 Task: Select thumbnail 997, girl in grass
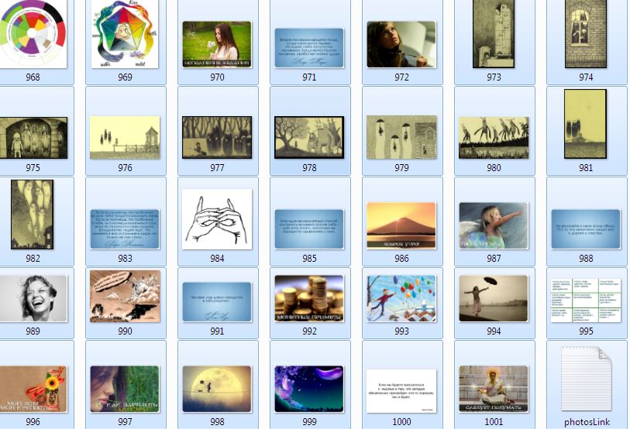click(x=125, y=389)
